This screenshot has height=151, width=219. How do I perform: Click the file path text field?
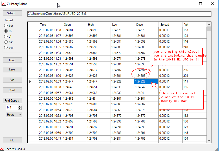click(x=119, y=14)
